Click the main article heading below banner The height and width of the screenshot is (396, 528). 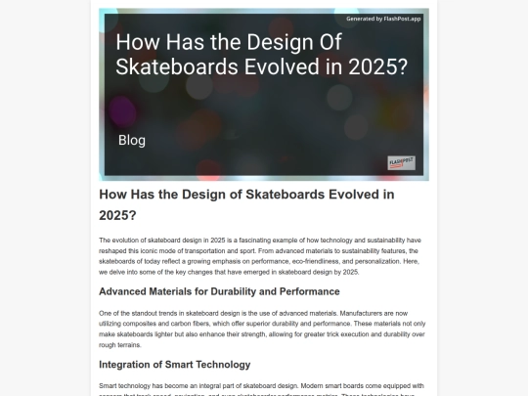(246, 204)
